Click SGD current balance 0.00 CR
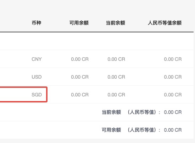 116,95
